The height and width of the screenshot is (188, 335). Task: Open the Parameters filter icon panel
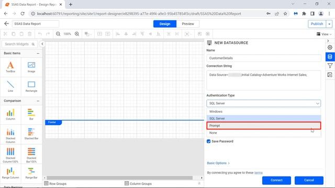point(330,66)
